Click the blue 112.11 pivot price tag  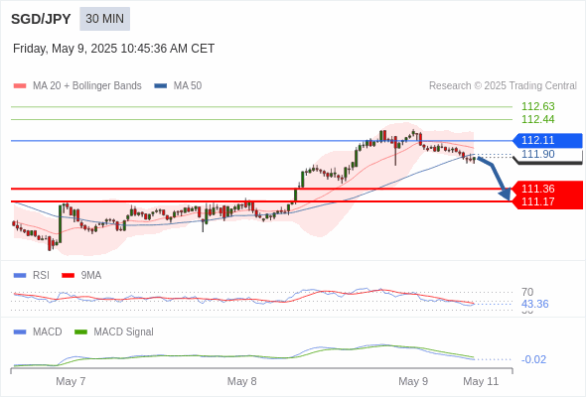pyautogui.click(x=547, y=140)
